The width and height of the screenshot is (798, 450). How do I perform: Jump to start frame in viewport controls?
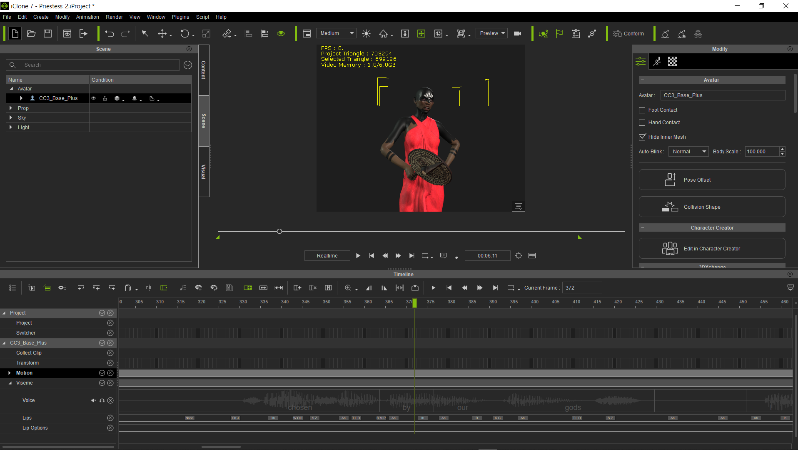click(x=372, y=256)
